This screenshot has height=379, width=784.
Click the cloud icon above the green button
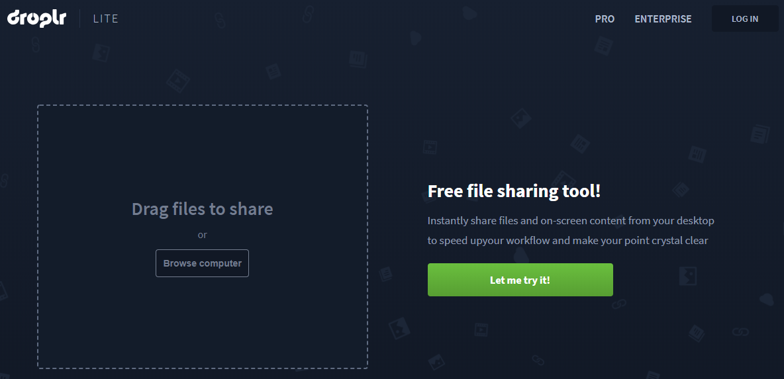point(521,255)
